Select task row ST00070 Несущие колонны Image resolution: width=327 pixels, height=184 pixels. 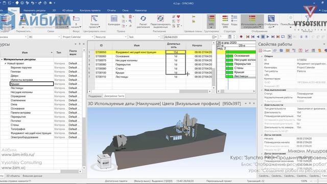pyautogui.click(x=150, y=60)
